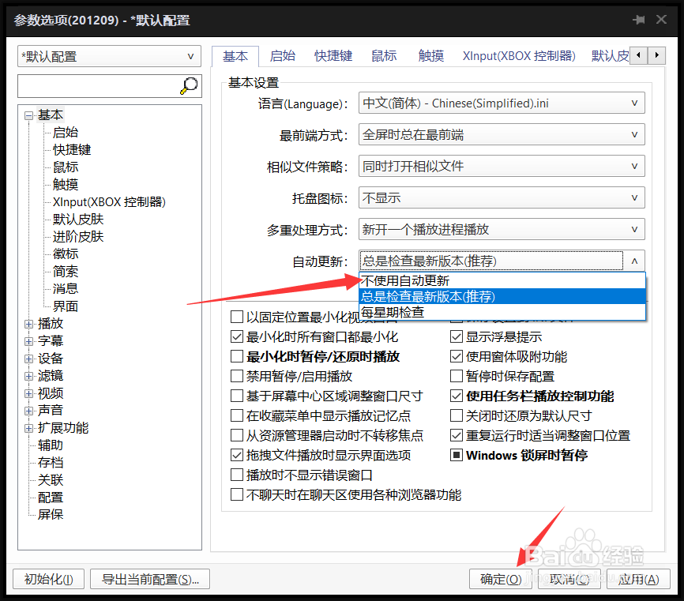Click inside the search input field

(95, 85)
